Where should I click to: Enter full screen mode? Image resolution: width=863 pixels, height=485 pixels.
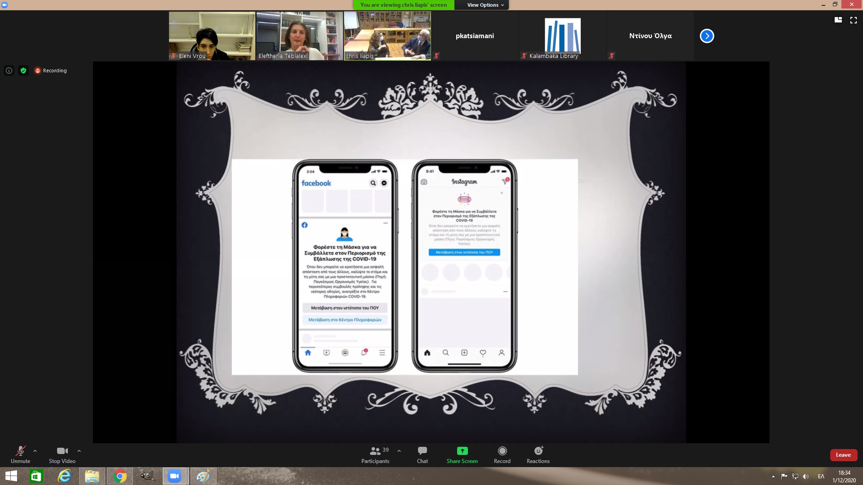tap(853, 20)
